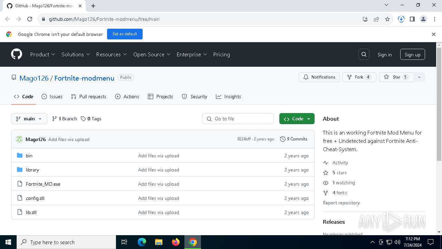Screen dimensions: 442x249
Task: Click Mago126 avatar in commit row
Action: pyautogui.click(x=19, y=139)
